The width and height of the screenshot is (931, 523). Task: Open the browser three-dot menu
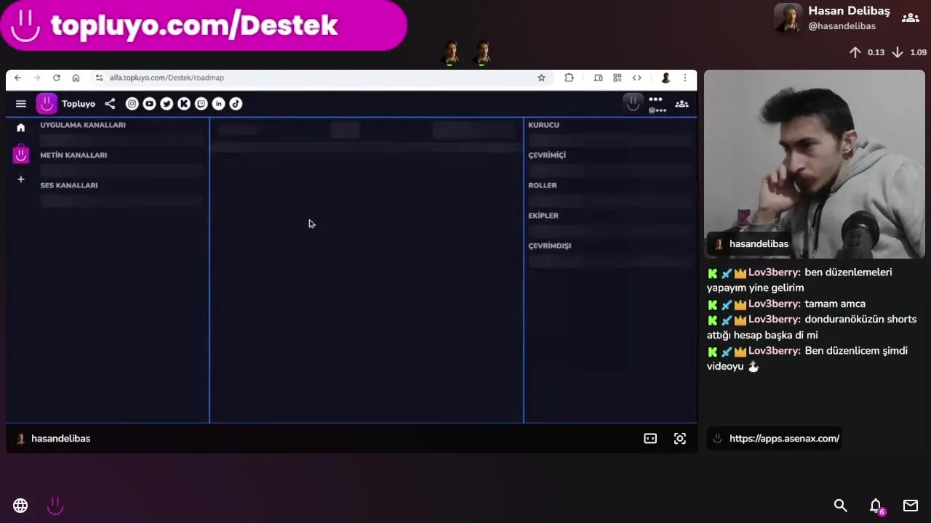point(684,78)
